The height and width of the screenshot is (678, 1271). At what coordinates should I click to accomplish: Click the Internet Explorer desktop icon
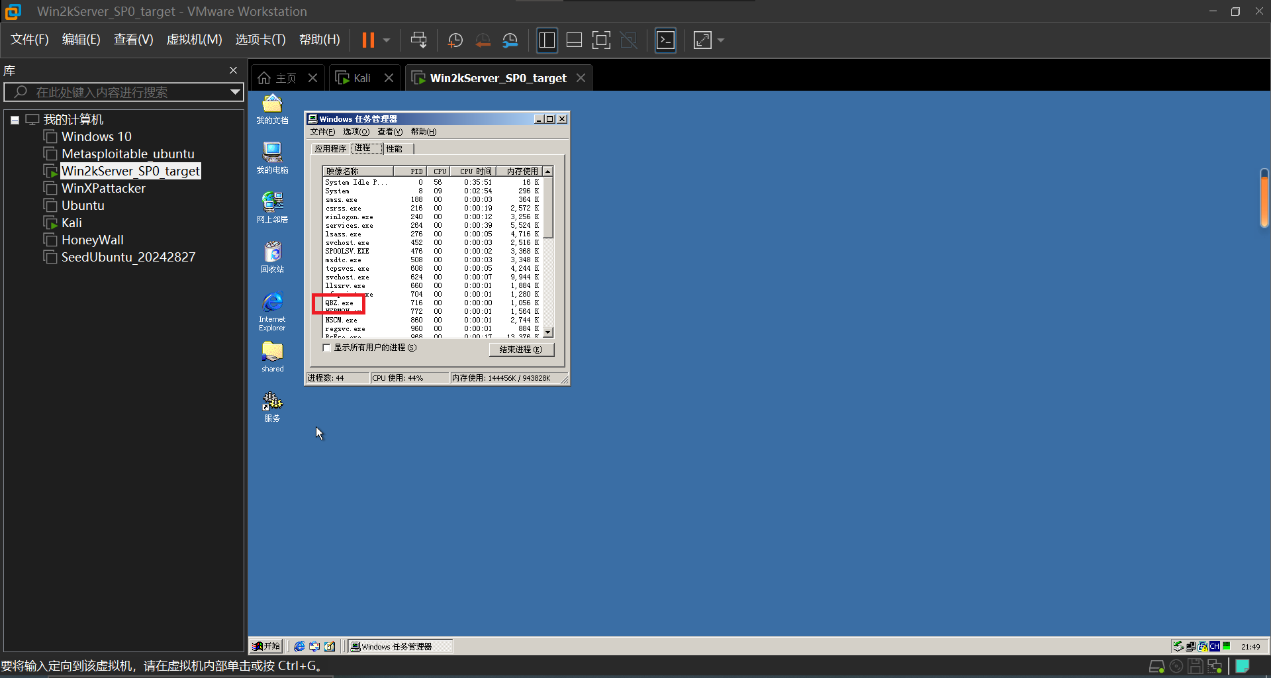272,311
